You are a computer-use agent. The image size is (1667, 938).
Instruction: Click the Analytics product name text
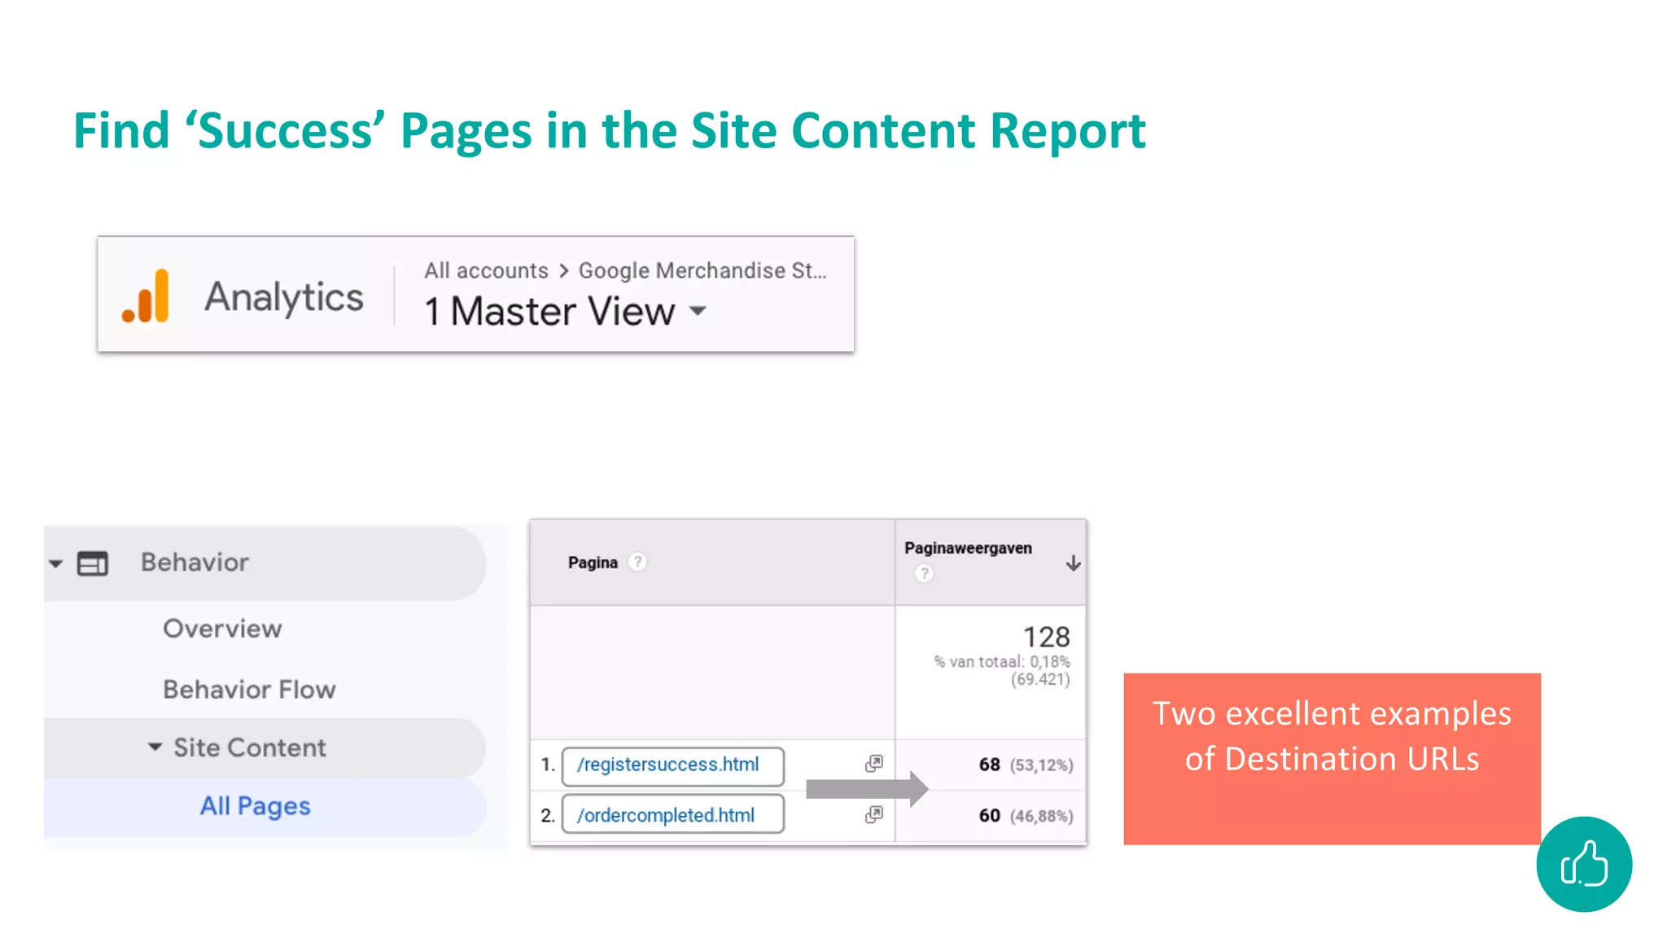tap(283, 296)
